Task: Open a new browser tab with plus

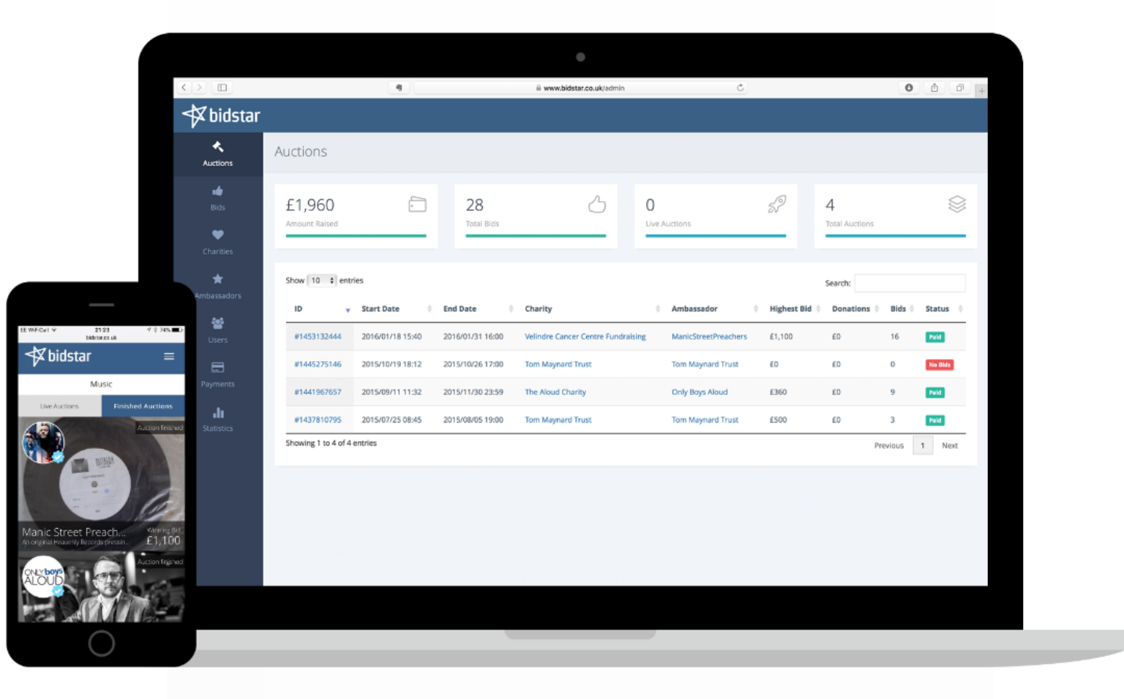Action: coord(981,91)
